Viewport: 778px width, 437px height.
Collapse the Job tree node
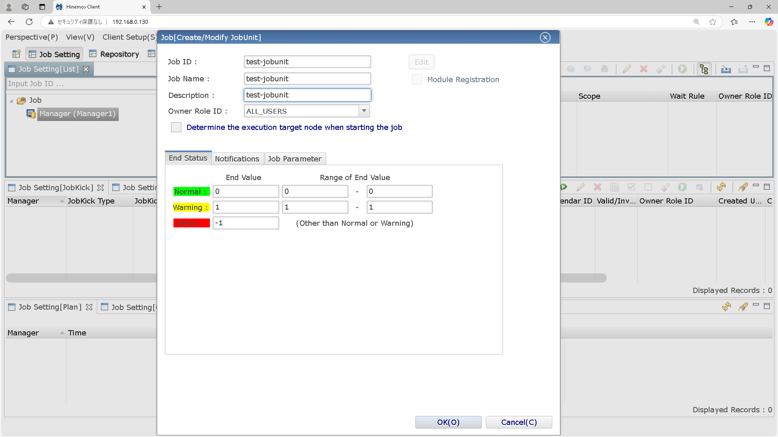(x=11, y=101)
